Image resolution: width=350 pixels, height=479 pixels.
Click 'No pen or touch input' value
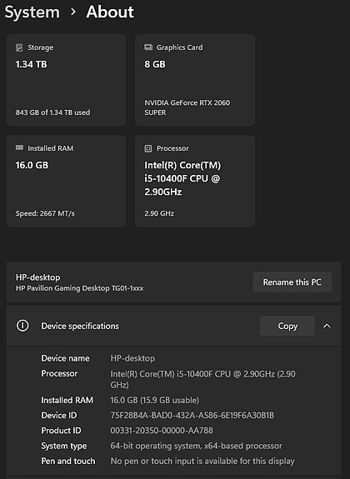click(202, 461)
